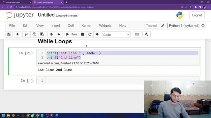Click the In [21] cell prompt
The height and width of the screenshot is (118, 211).
[x=27, y=53]
